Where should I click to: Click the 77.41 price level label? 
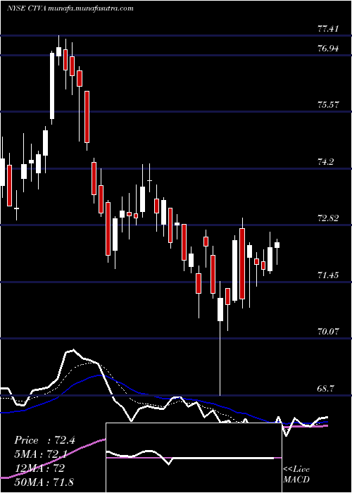point(328,30)
